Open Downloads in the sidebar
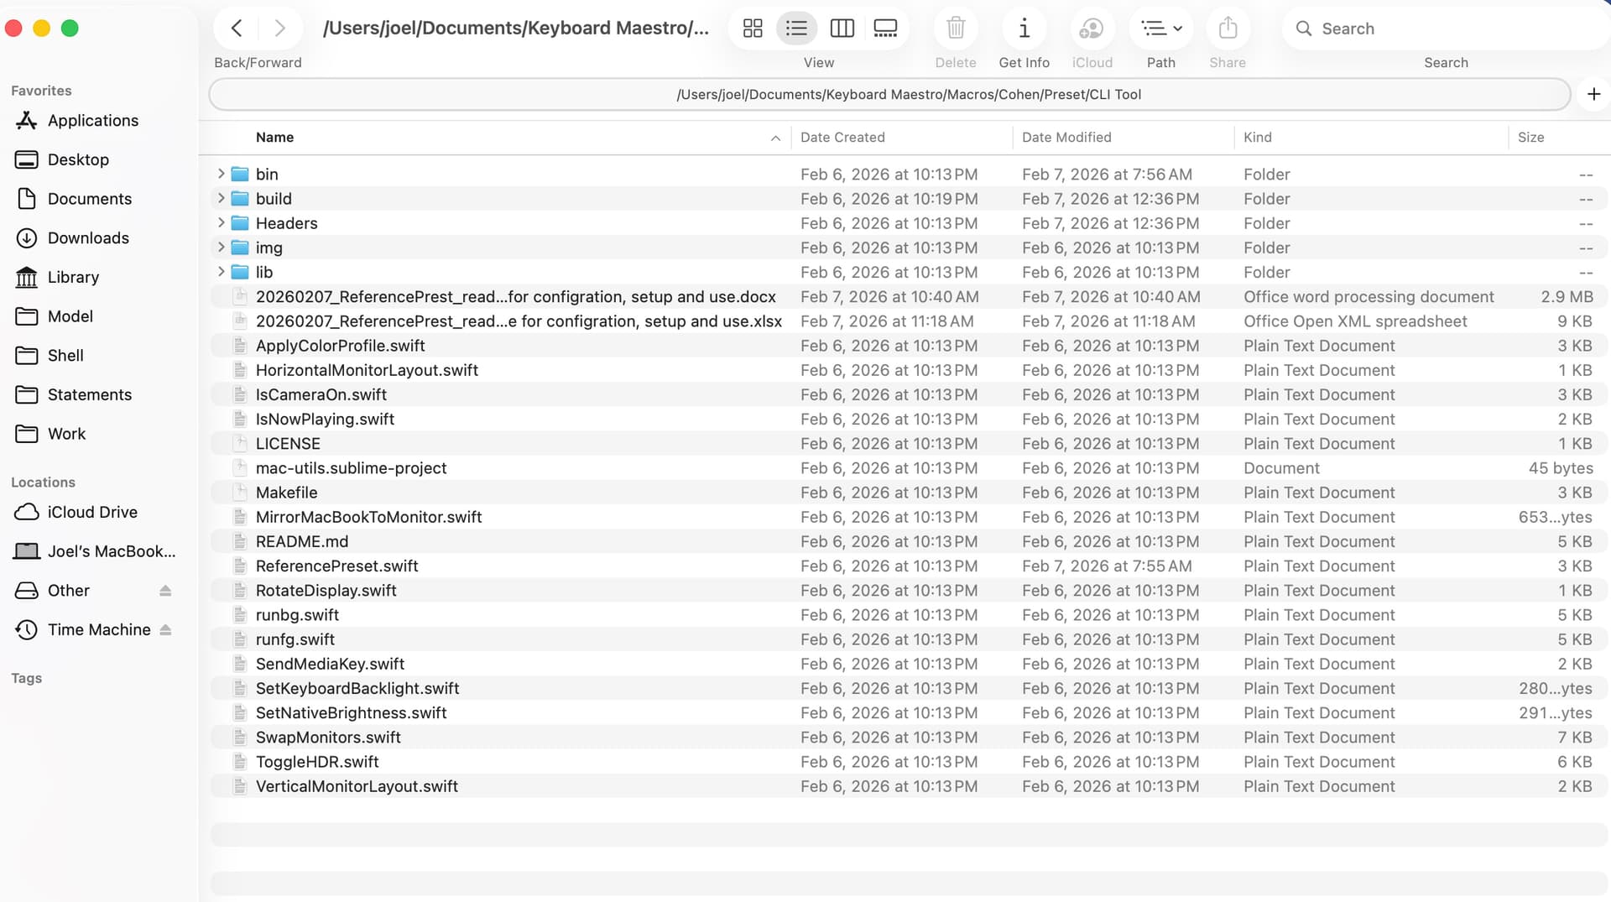This screenshot has width=1611, height=902. point(88,238)
